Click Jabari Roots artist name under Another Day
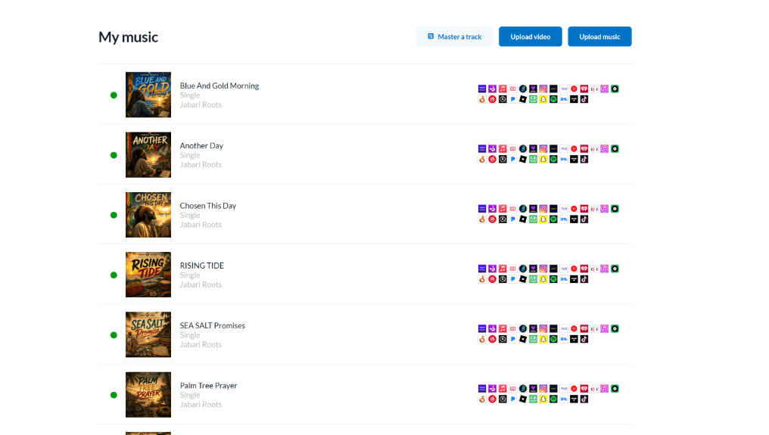The width and height of the screenshot is (769, 435). pyautogui.click(x=201, y=164)
